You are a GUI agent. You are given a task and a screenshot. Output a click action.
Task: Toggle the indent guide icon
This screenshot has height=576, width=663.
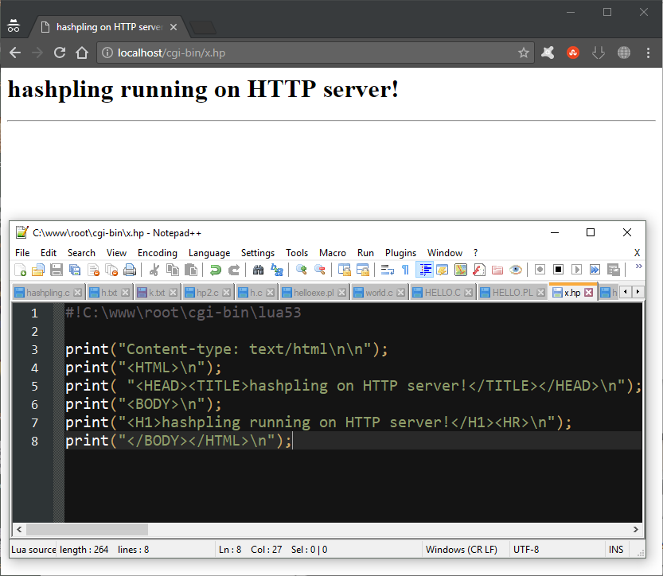click(x=424, y=270)
